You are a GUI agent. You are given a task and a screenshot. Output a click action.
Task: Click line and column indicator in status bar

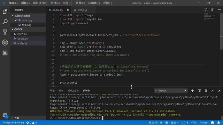coord(158,123)
